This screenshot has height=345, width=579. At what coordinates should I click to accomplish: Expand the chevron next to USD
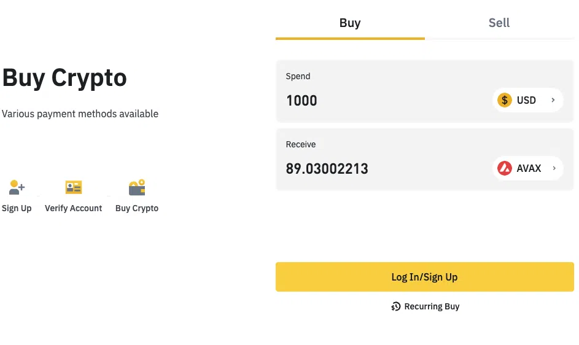tap(553, 100)
